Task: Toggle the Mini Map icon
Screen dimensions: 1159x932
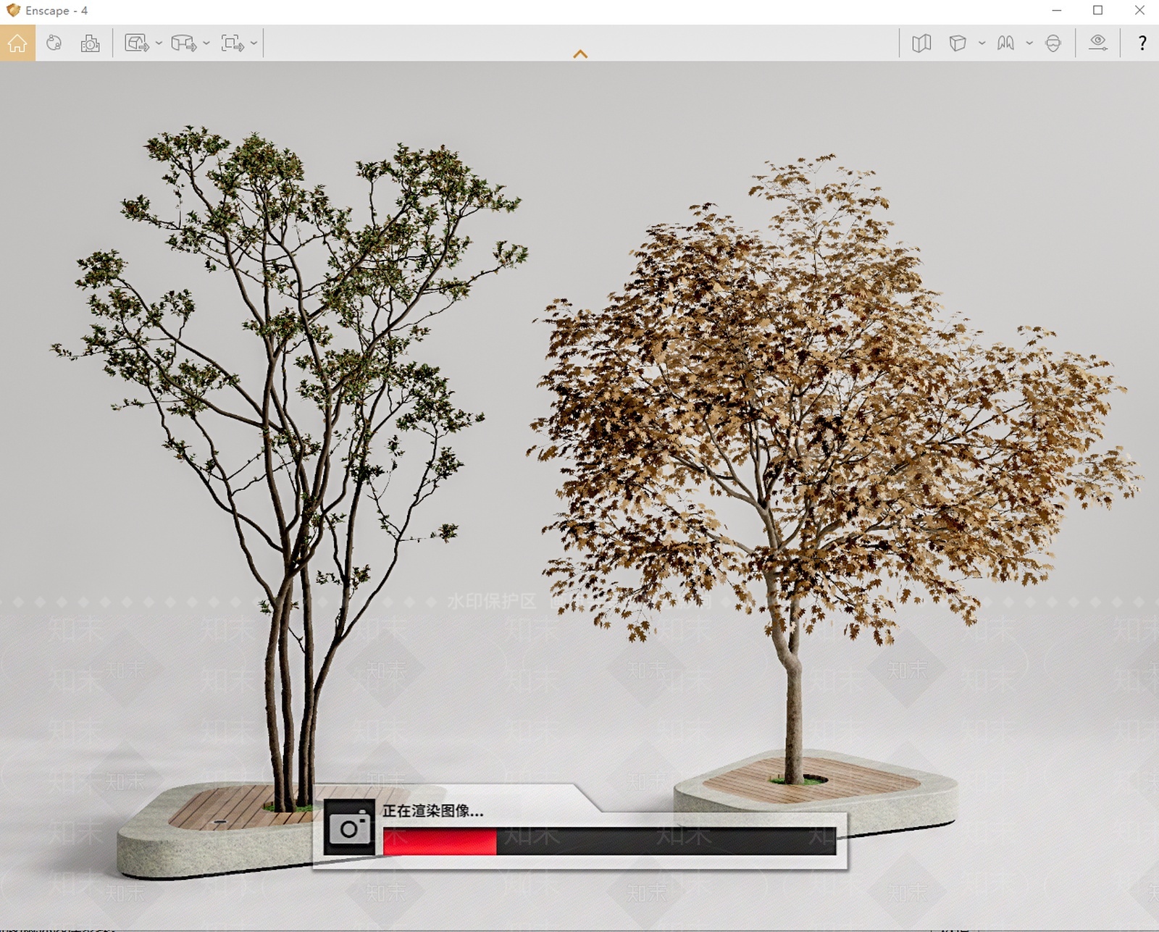Action: point(921,43)
